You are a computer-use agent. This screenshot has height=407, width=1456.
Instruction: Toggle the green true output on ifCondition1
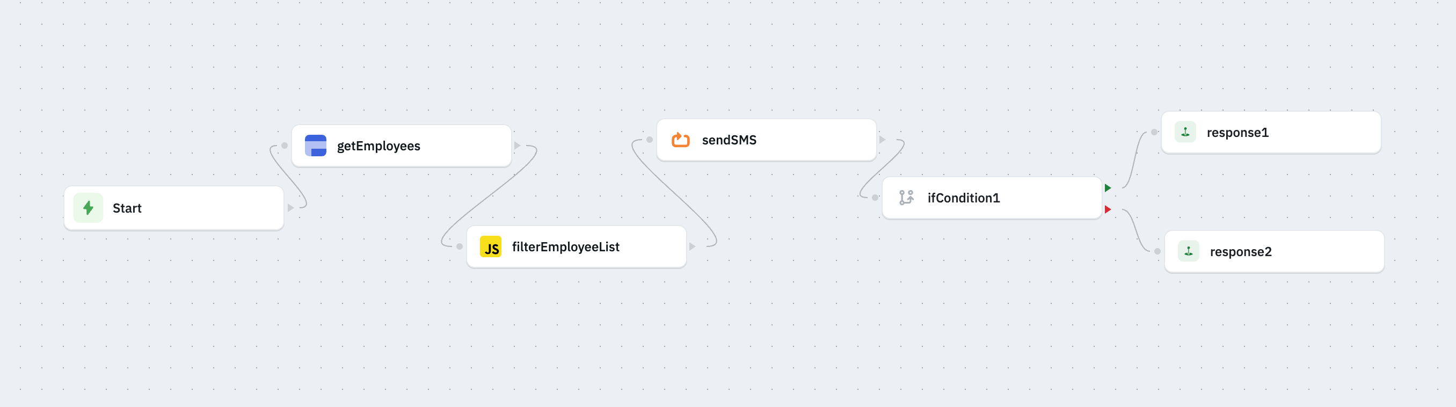[1109, 188]
